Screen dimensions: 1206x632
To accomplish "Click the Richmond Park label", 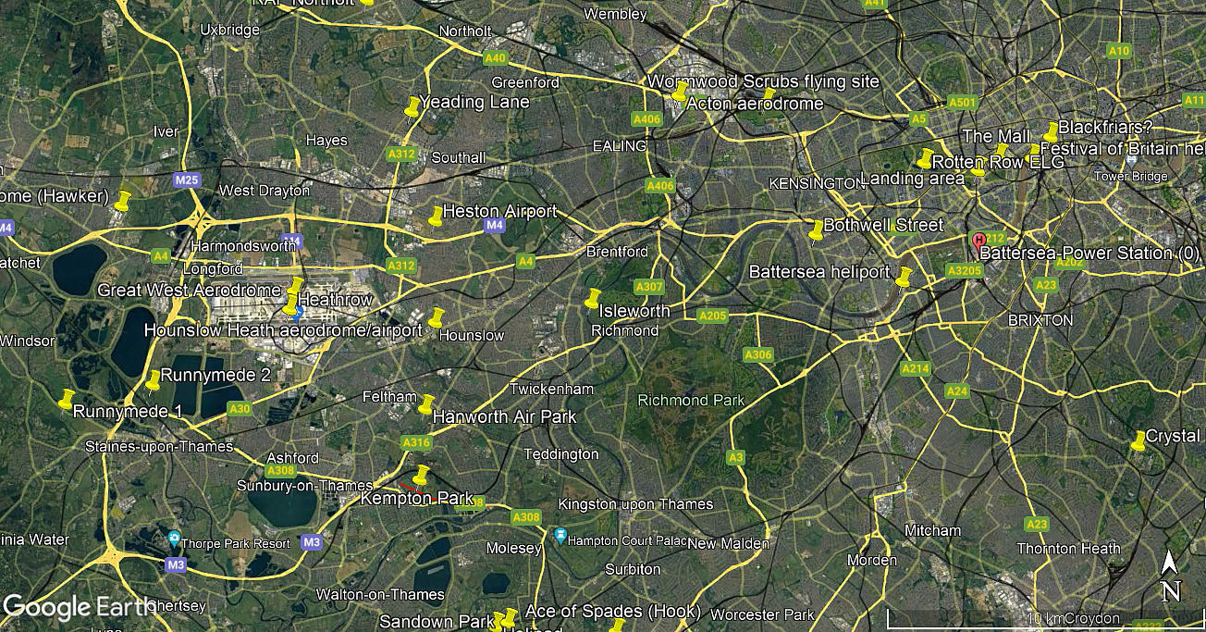I will 691,401.
